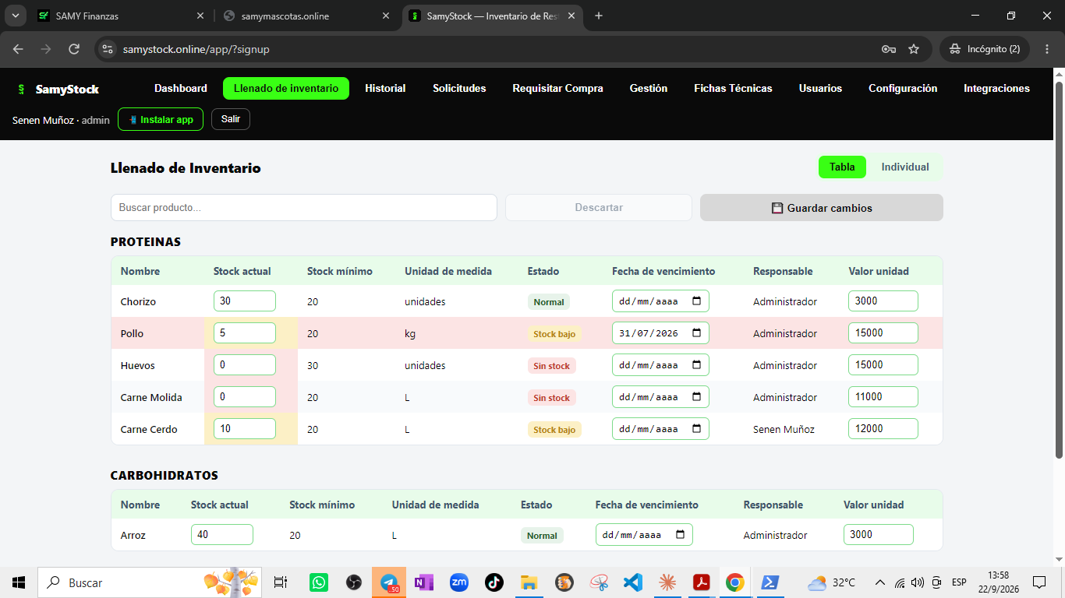This screenshot has height=598, width=1065.
Task: Click the Guardar cambios button
Action: [822, 208]
